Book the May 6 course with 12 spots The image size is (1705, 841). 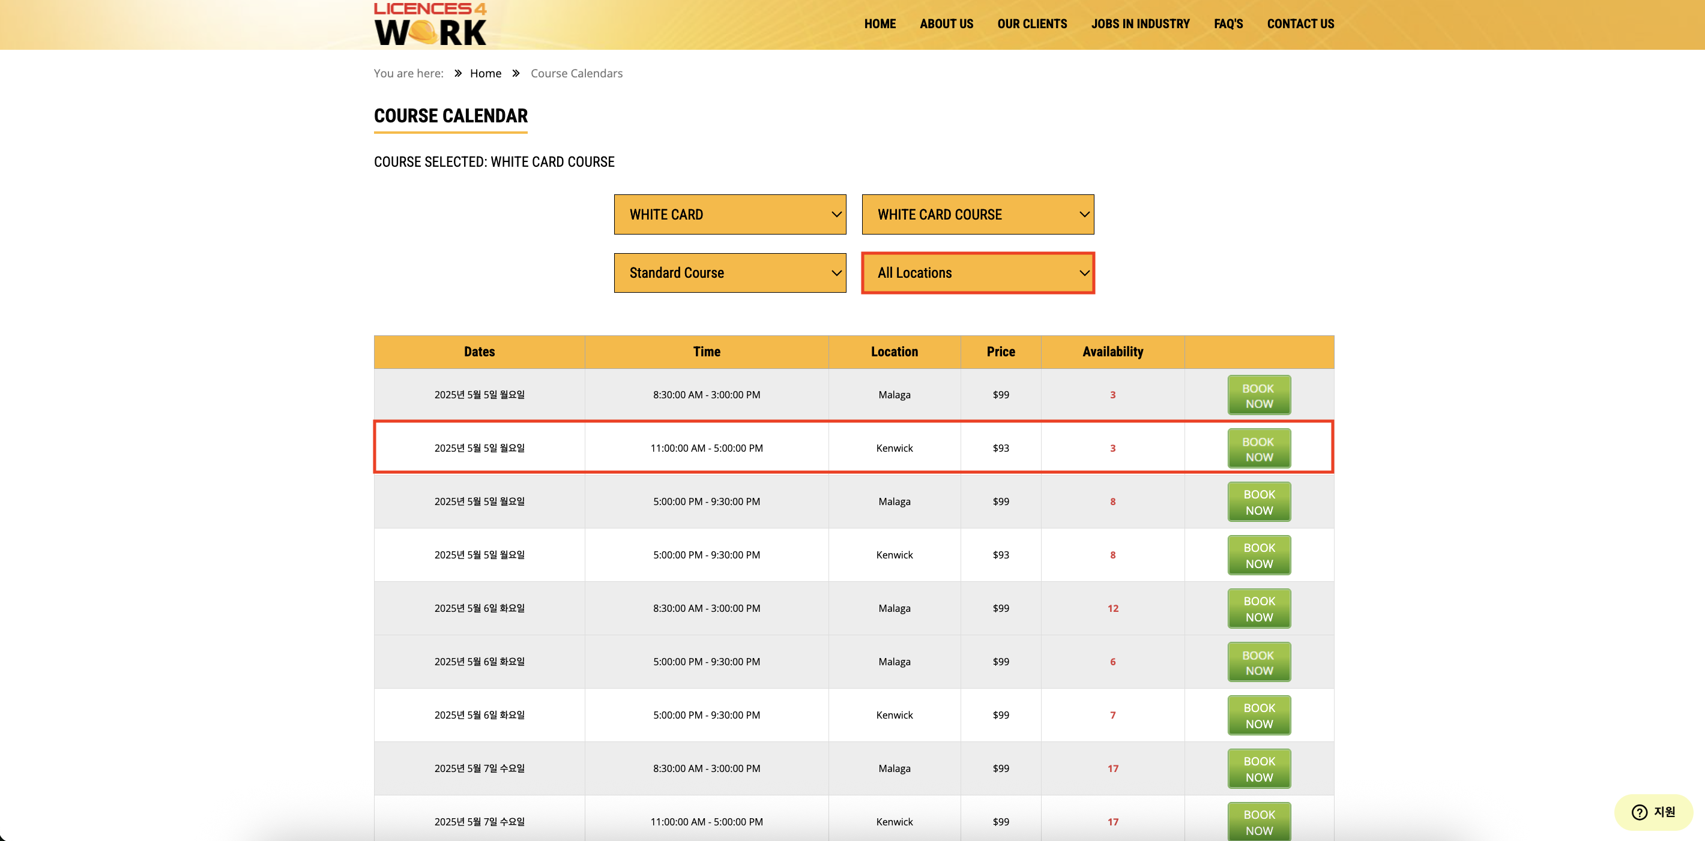(x=1258, y=608)
